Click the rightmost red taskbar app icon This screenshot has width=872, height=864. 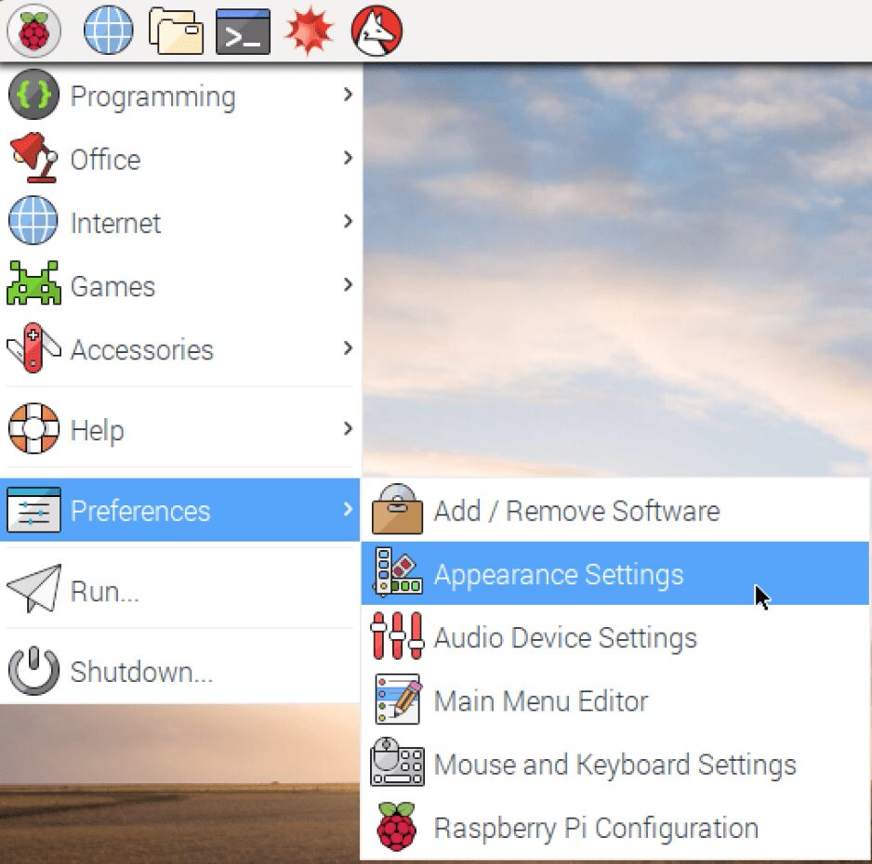coord(375,31)
